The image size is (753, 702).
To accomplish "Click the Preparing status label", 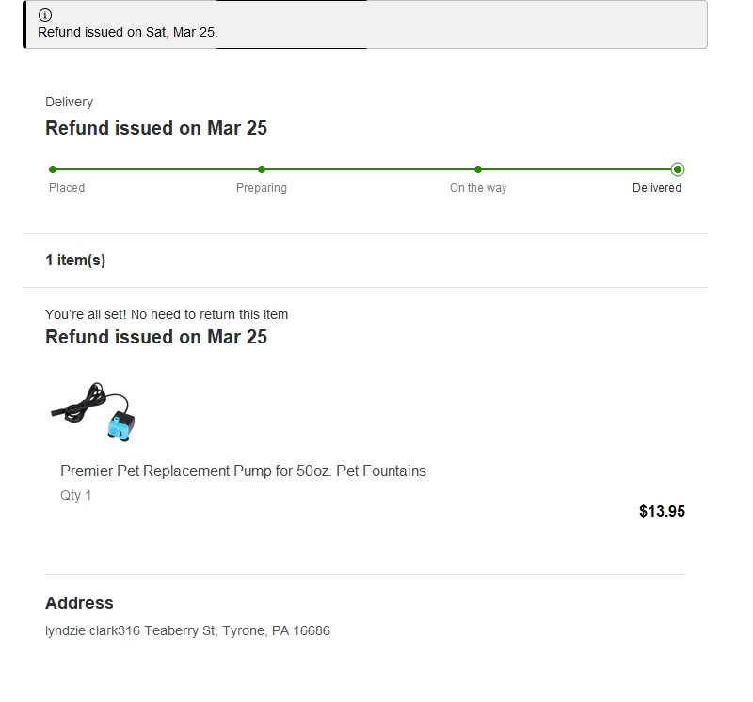I will (262, 188).
